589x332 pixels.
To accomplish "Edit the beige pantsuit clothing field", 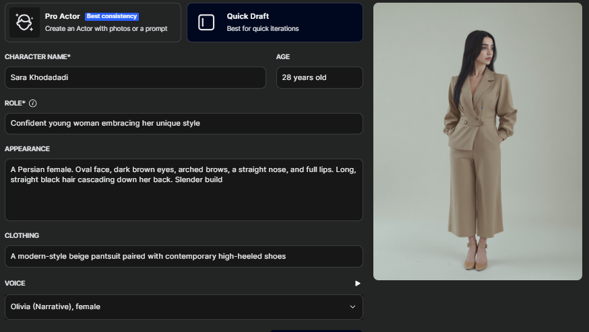I will (x=183, y=256).
